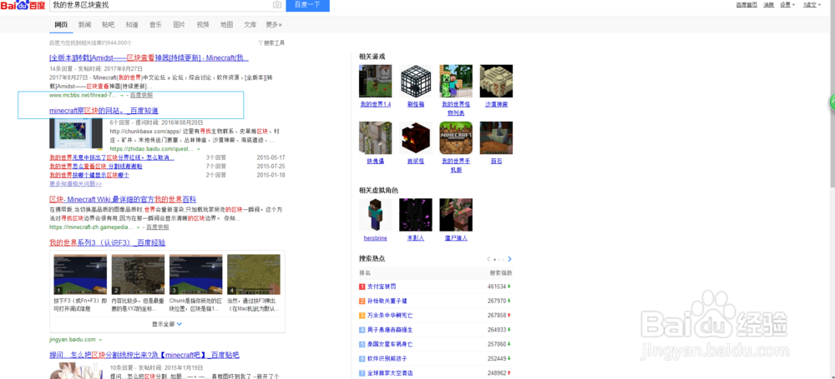Switch to the 地图 tab
Screen dimensions: 835x379
pyautogui.click(x=227, y=24)
